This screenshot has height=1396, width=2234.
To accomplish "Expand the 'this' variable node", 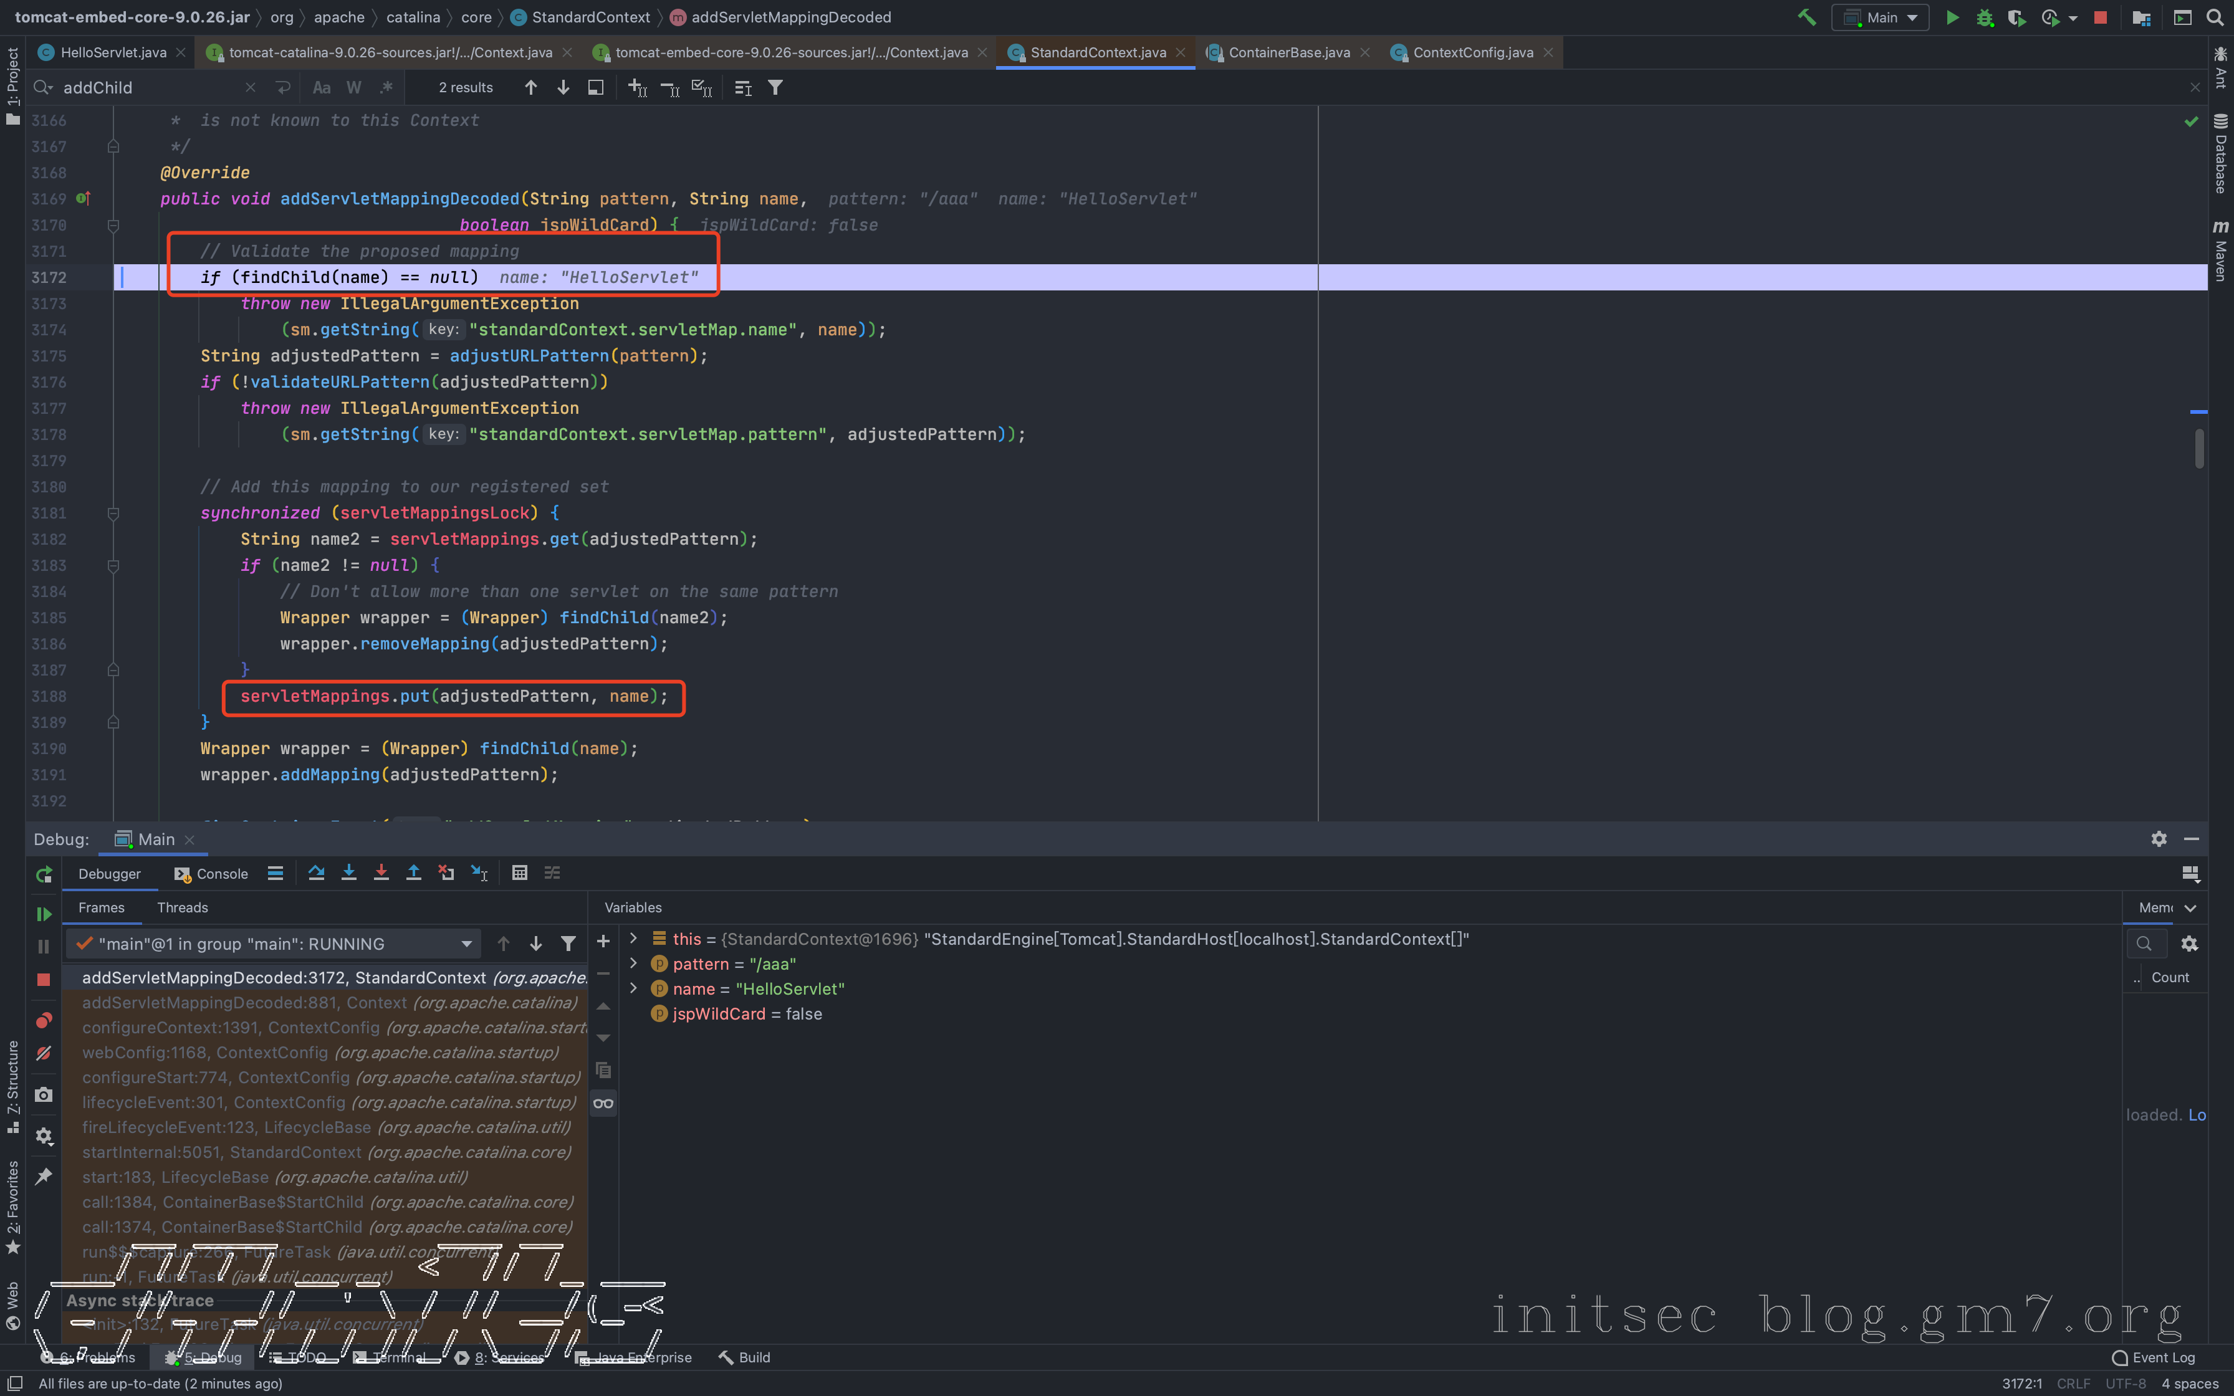I will coord(633,938).
